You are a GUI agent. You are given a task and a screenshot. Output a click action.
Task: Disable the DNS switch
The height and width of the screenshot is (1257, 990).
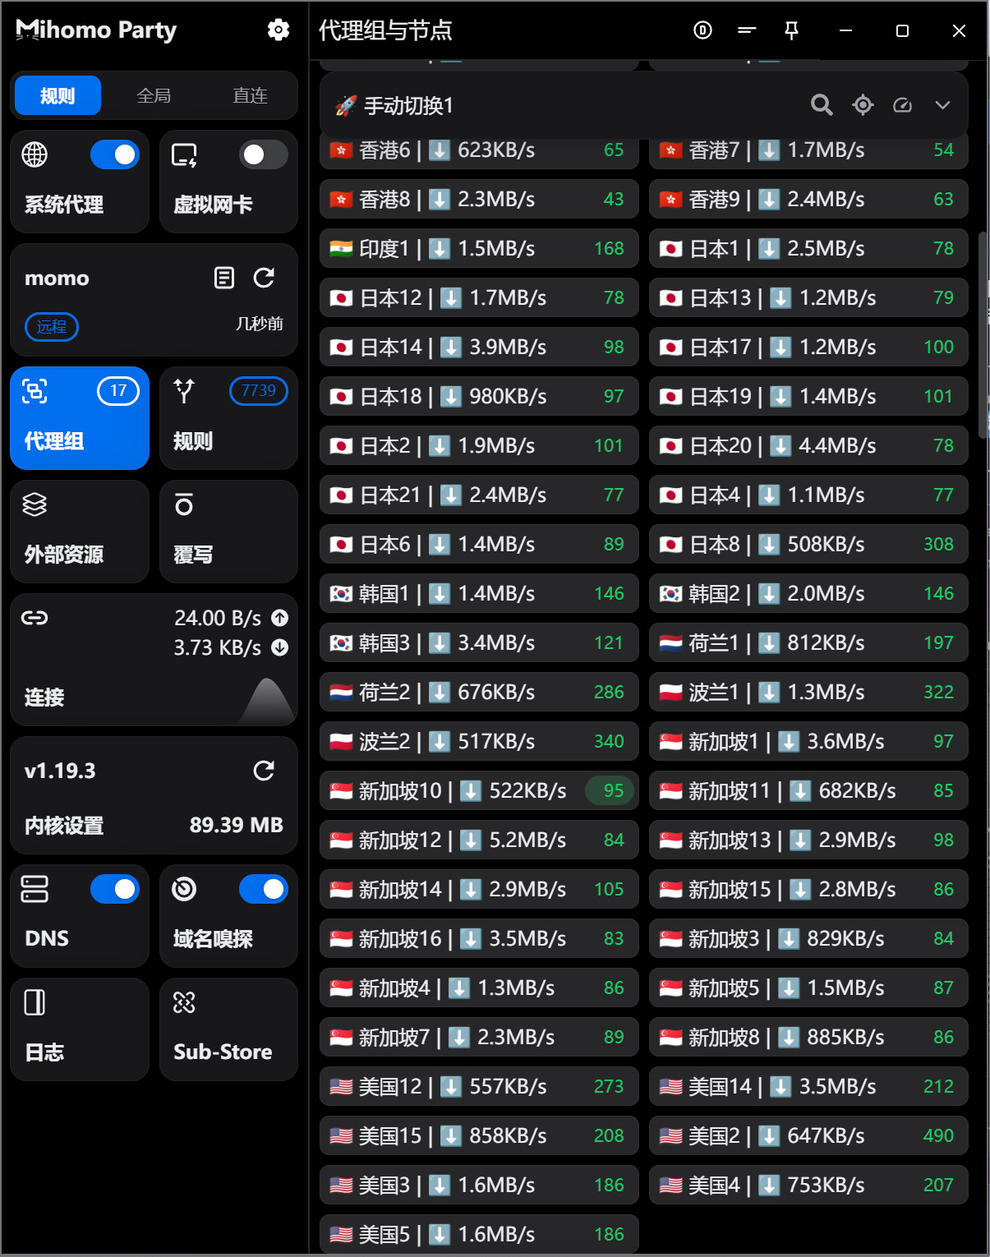(x=114, y=889)
